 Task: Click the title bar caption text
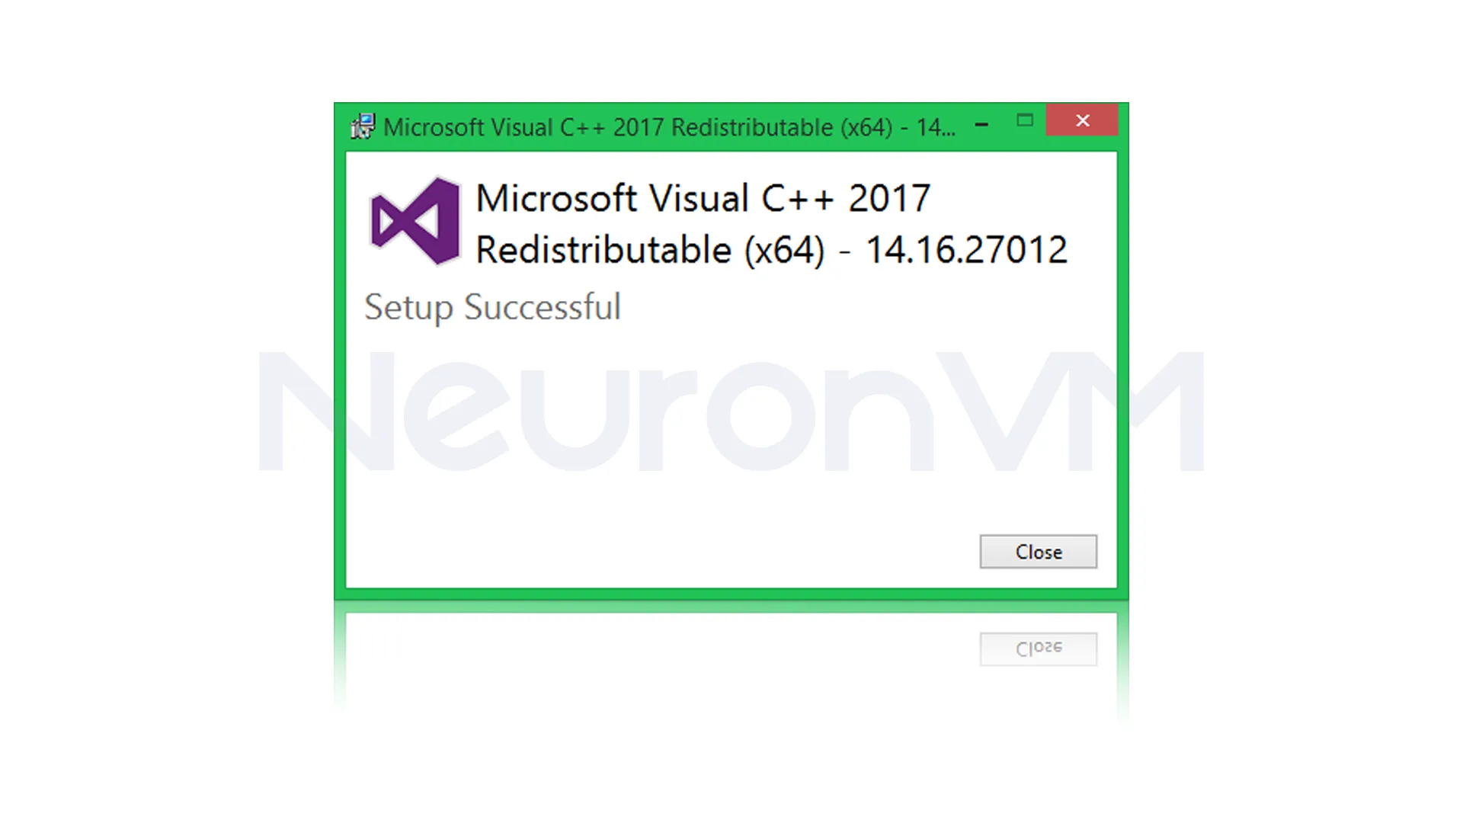[x=669, y=127]
